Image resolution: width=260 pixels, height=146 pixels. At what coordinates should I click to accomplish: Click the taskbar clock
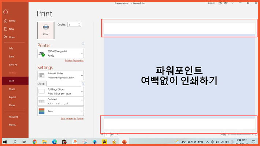pos(242,142)
